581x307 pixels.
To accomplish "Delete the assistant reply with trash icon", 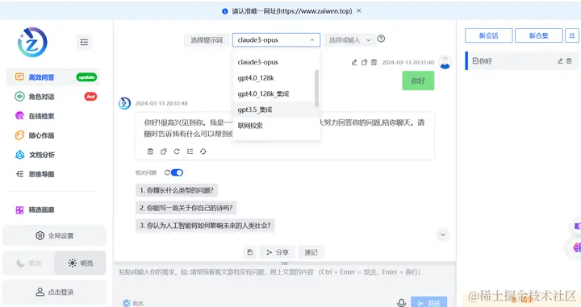I will pos(150,151).
